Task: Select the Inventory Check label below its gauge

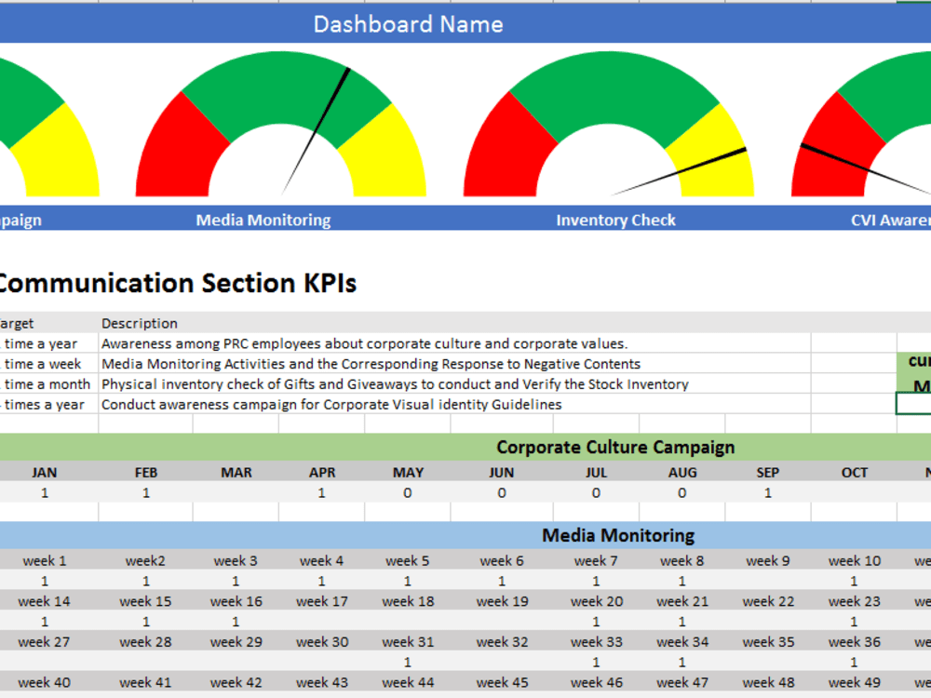Action: point(614,220)
